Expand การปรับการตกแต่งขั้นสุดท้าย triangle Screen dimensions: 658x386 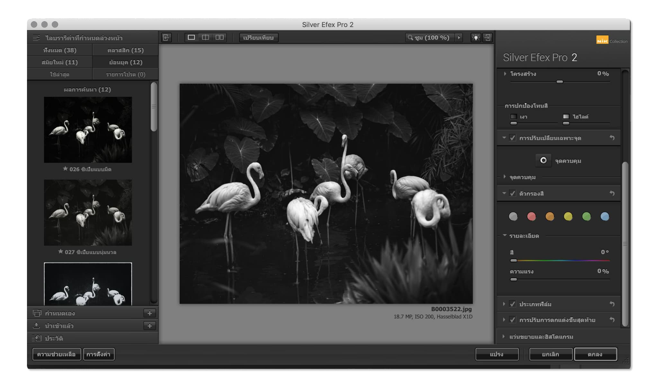click(x=504, y=320)
